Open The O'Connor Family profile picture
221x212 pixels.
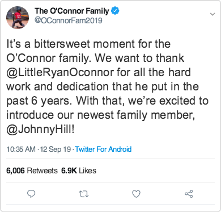(x=18, y=17)
